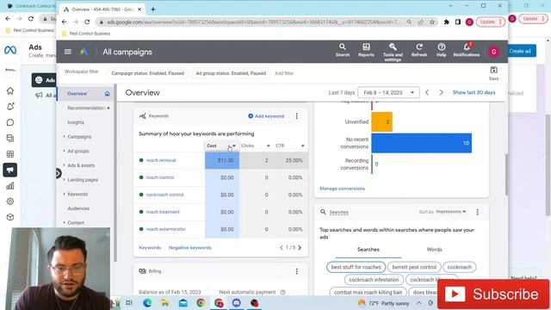
Task: Click Show last 30 days link
Action: 474,92
